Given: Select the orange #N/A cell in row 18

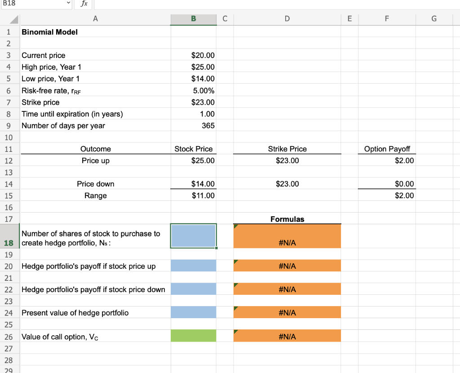Looking at the screenshot, I should (287, 236).
